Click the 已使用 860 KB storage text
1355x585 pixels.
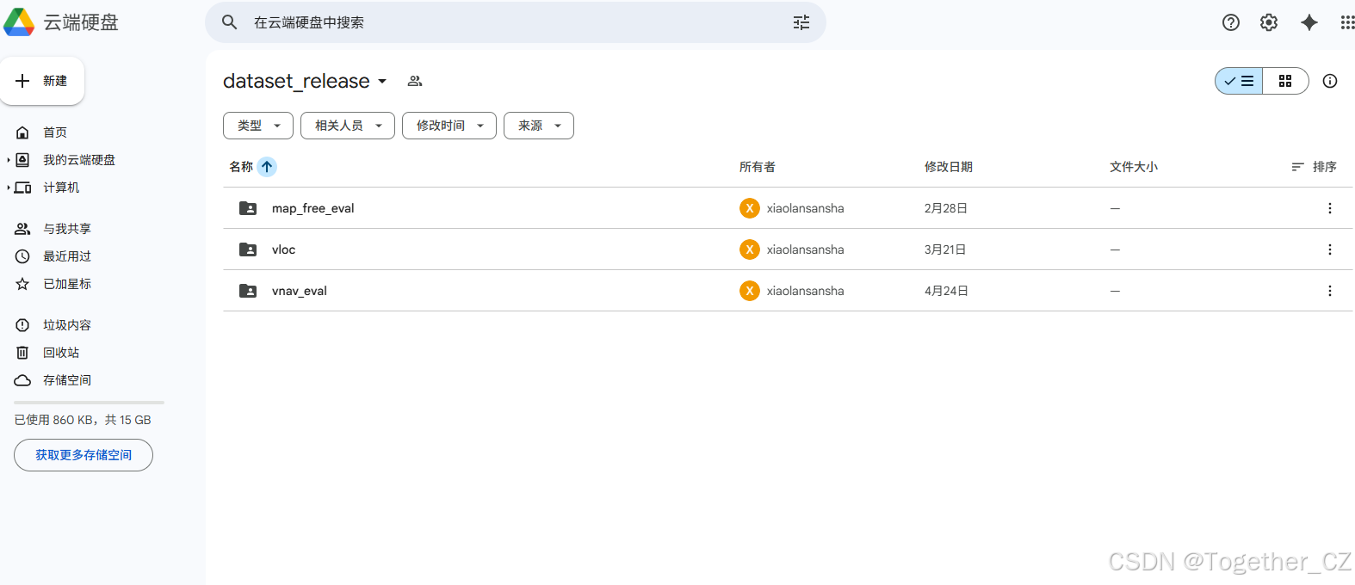point(83,420)
